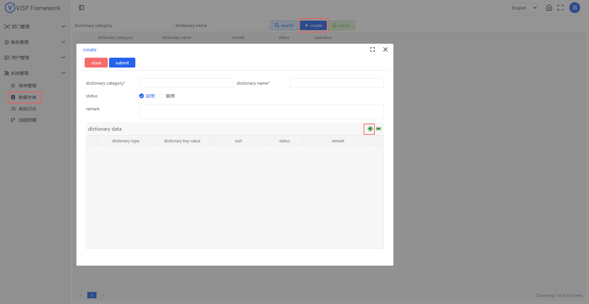The width and height of the screenshot is (589, 304).
Task: Open the user avatar menu
Action: (575, 8)
